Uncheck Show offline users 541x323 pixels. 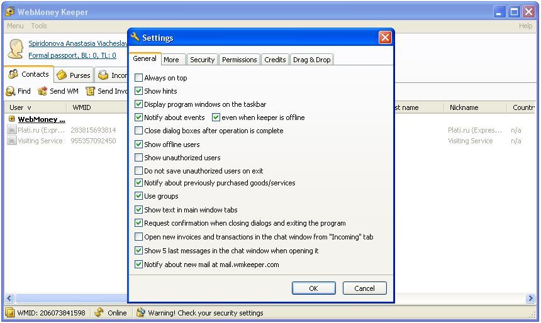pos(138,144)
